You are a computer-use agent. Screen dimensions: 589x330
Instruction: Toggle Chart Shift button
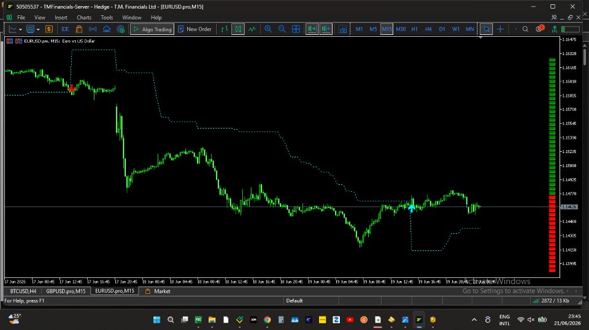click(x=326, y=29)
